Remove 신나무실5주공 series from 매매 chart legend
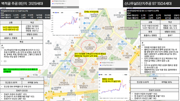 click(x=113, y=65)
